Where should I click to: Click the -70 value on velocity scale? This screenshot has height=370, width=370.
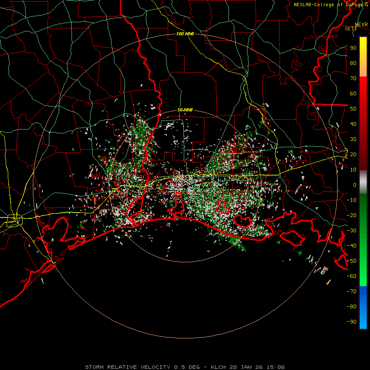[351, 291]
